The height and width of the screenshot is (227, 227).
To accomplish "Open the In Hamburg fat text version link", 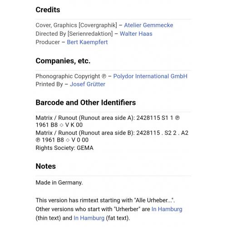I will (89, 218).
